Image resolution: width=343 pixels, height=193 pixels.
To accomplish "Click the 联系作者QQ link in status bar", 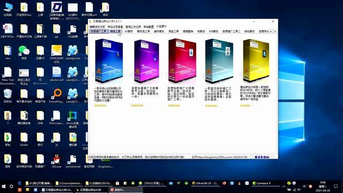I will click(x=262, y=157).
